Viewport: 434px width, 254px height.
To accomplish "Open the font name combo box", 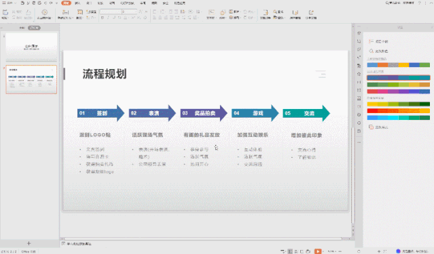I will click(x=111, y=12).
